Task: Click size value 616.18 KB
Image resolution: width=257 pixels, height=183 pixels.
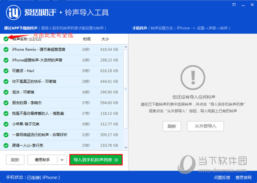Action: [109, 71]
